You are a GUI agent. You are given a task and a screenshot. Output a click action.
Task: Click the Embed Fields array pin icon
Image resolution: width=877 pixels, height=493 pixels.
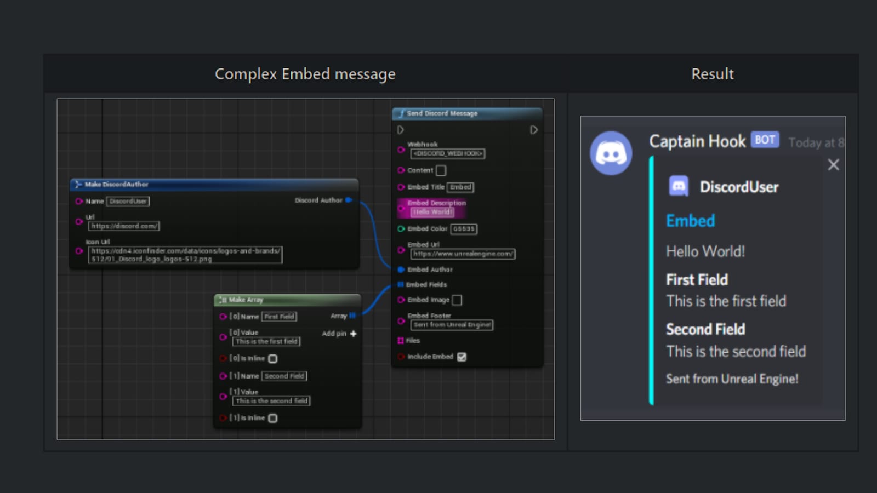click(x=401, y=284)
